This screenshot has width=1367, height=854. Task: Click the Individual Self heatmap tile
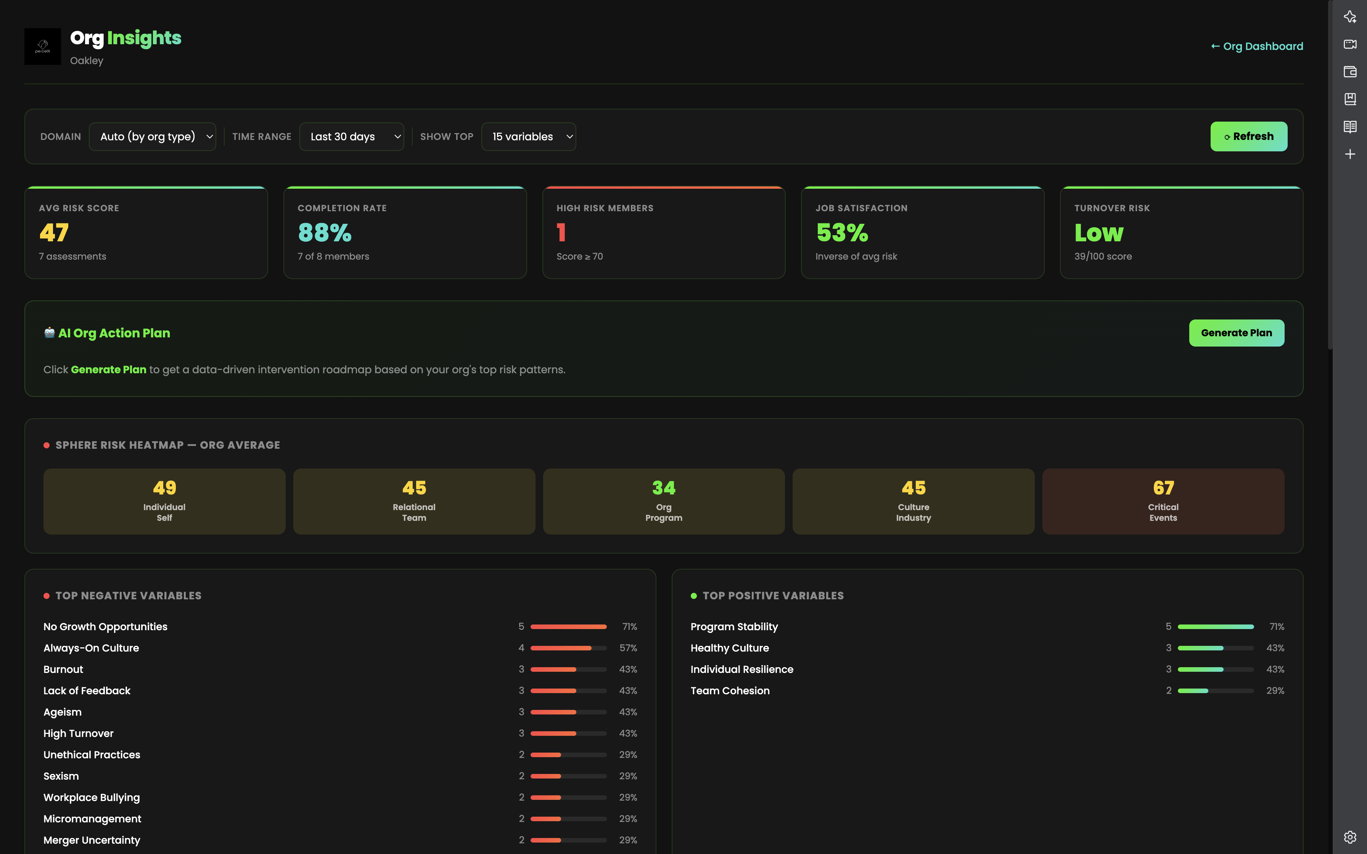pos(164,501)
